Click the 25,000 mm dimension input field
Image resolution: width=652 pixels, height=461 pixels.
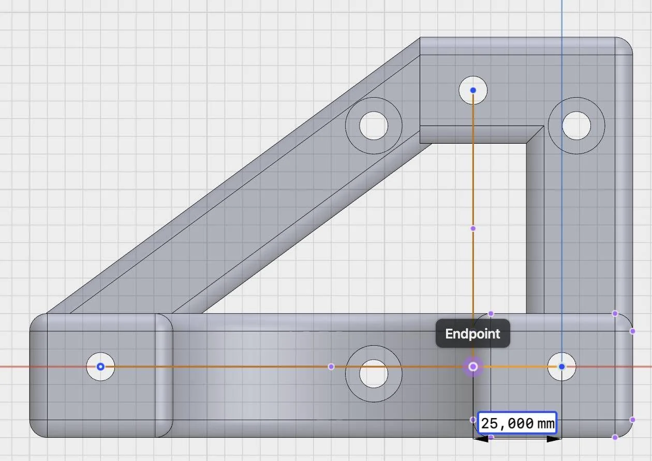pos(517,423)
